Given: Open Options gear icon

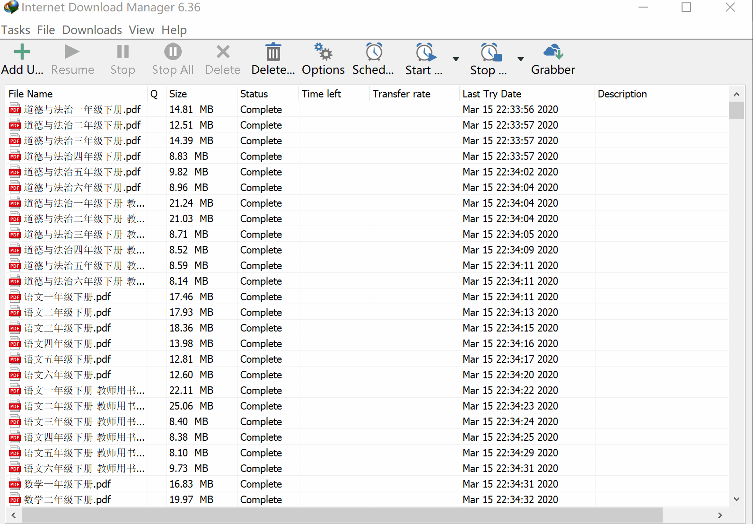Looking at the screenshot, I should coord(324,52).
